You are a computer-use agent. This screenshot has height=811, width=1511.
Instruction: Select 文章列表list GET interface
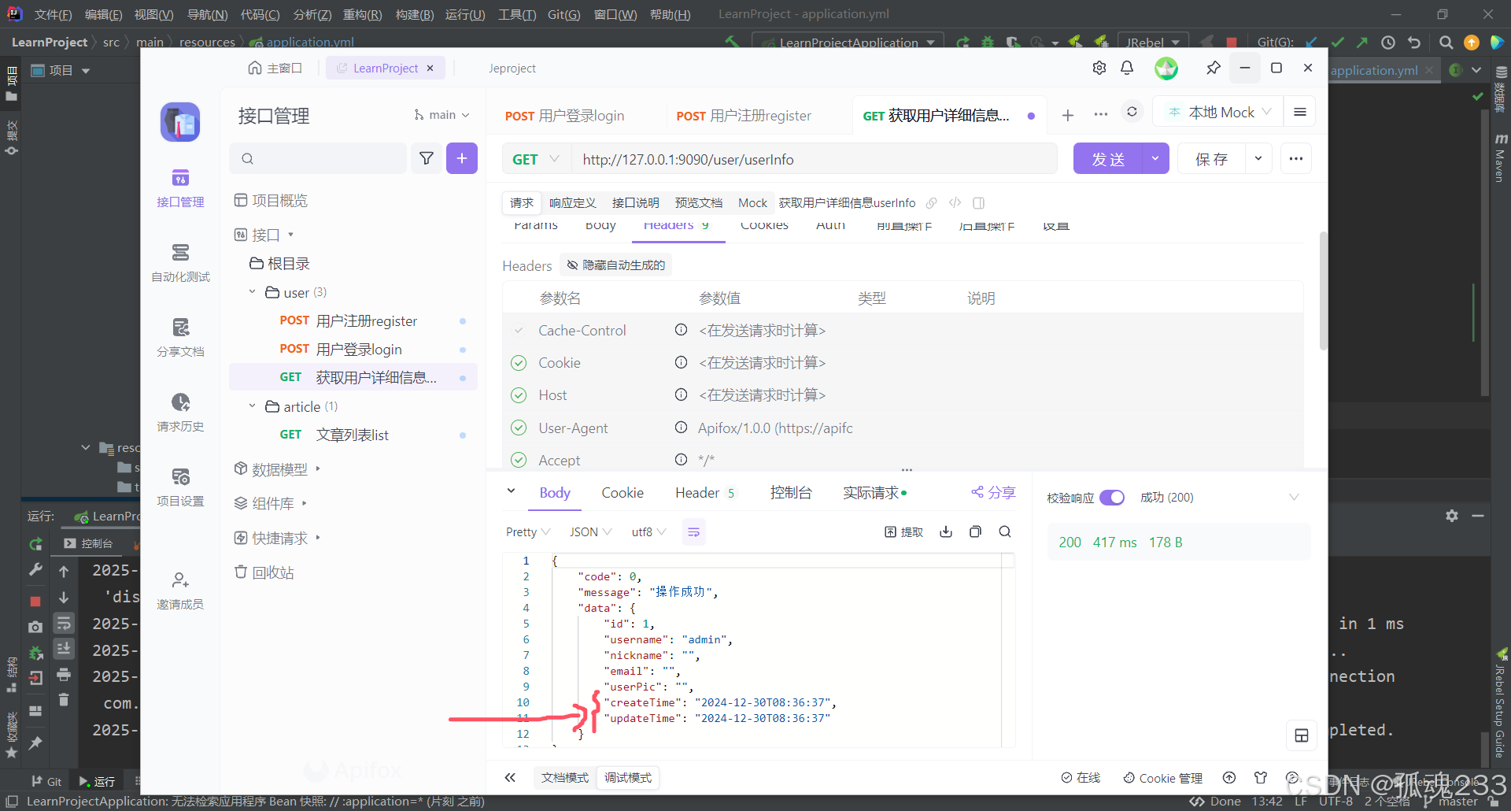(353, 435)
